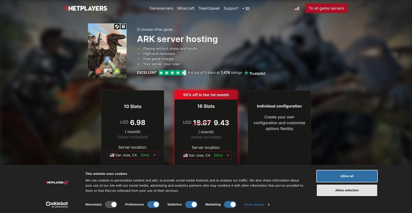Select the 10 Slots plan heading
This screenshot has width=412, height=213.
(x=133, y=106)
